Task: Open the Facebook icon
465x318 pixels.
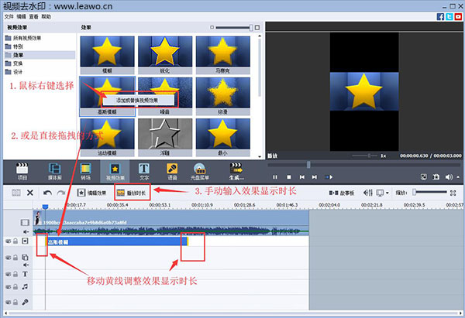Action: 440,16
